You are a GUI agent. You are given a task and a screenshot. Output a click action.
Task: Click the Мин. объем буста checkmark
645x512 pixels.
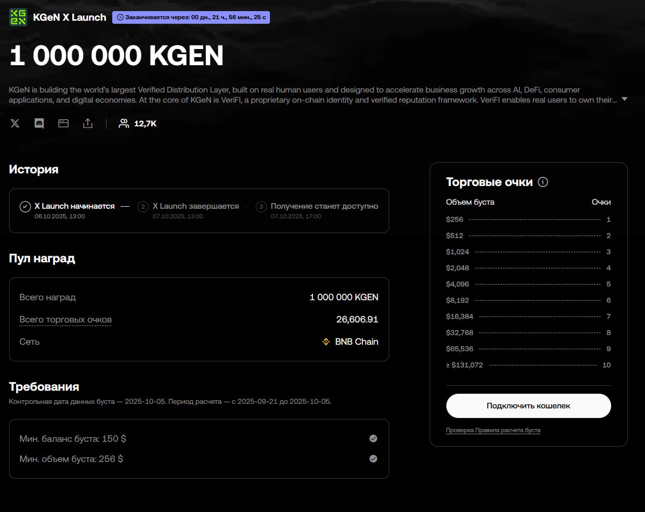coord(373,459)
